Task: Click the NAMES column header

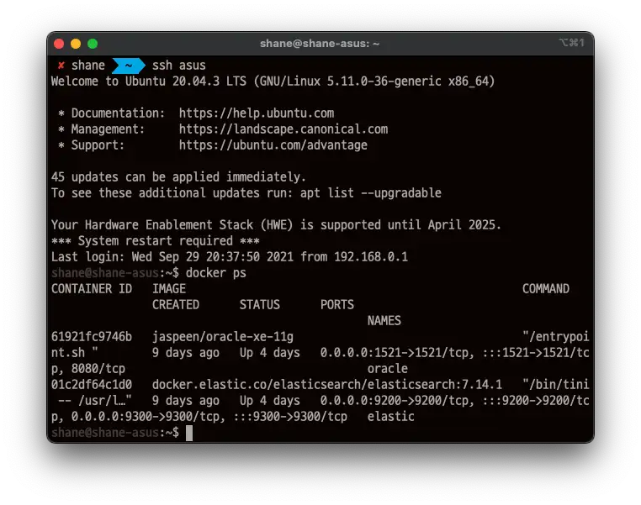Action: pos(384,320)
